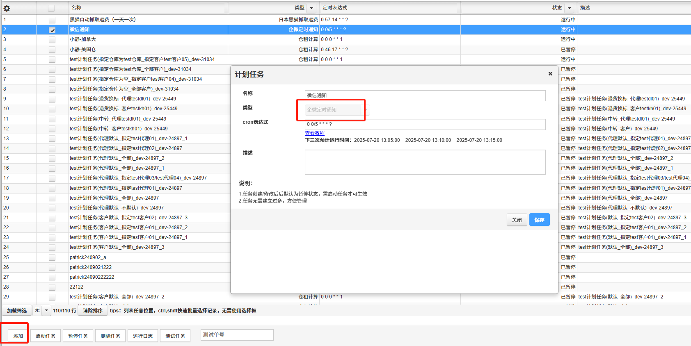691x346 pixels.
Task: Expand the 加载筛选 dropdown showing 无
Action: point(46,310)
